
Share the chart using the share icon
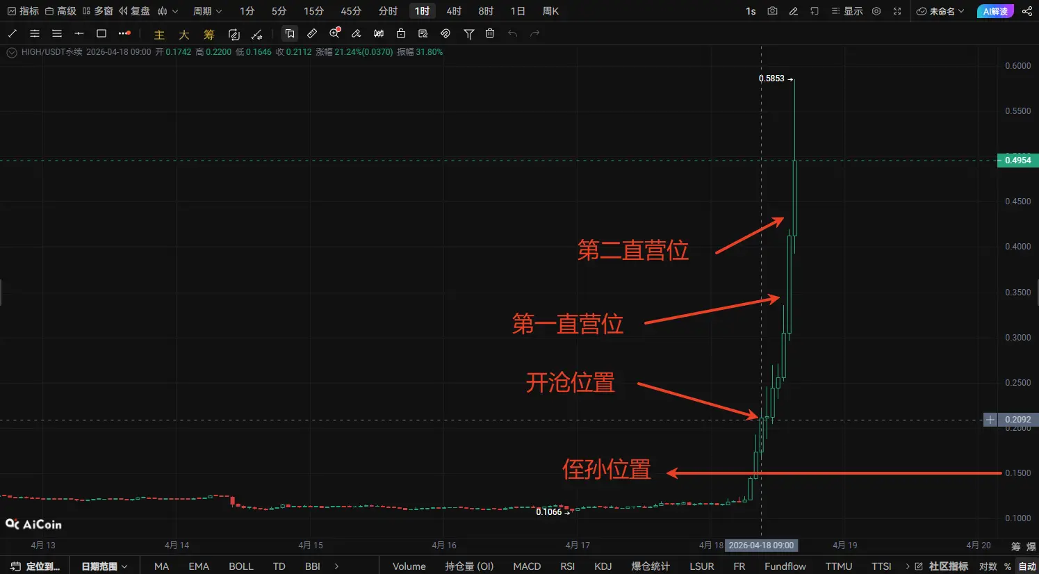click(1026, 11)
